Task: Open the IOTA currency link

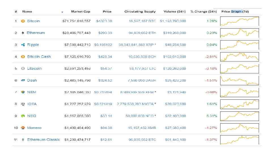Action: (32, 104)
